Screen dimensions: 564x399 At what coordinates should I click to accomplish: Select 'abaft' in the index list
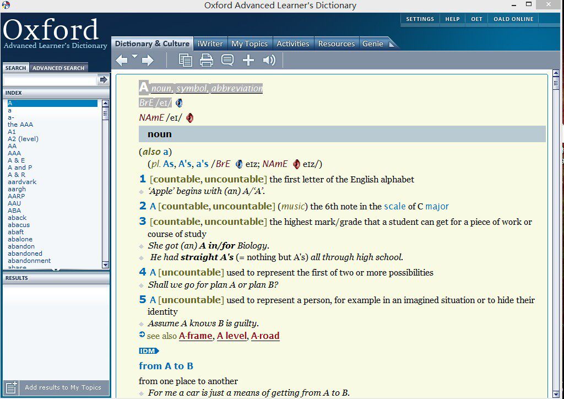15,232
